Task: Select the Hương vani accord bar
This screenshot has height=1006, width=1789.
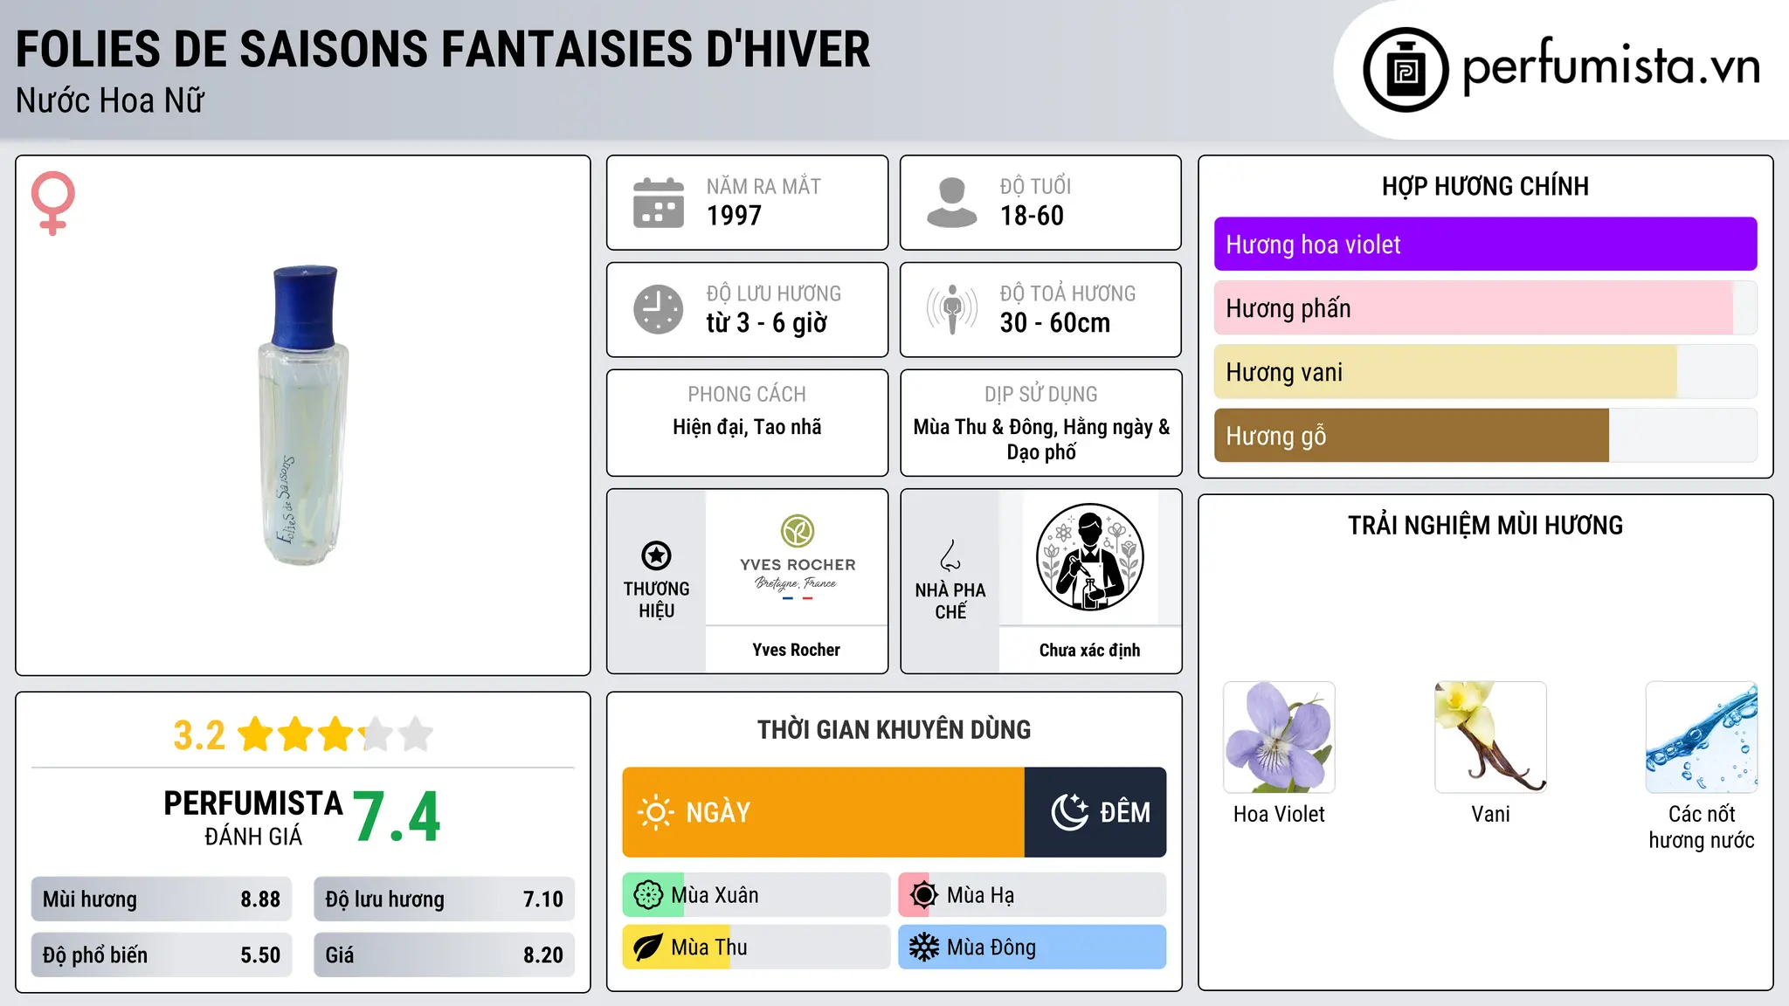Action: click(1485, 372)
